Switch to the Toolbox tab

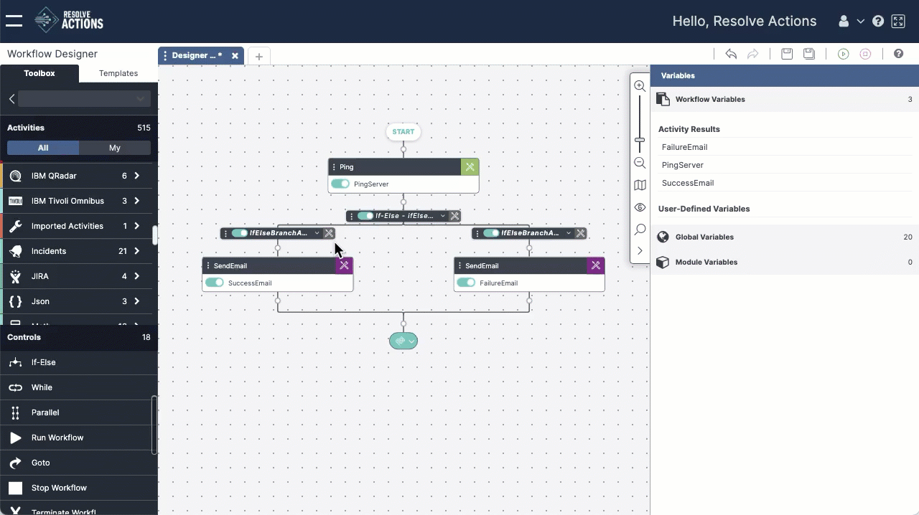[39, 73]
